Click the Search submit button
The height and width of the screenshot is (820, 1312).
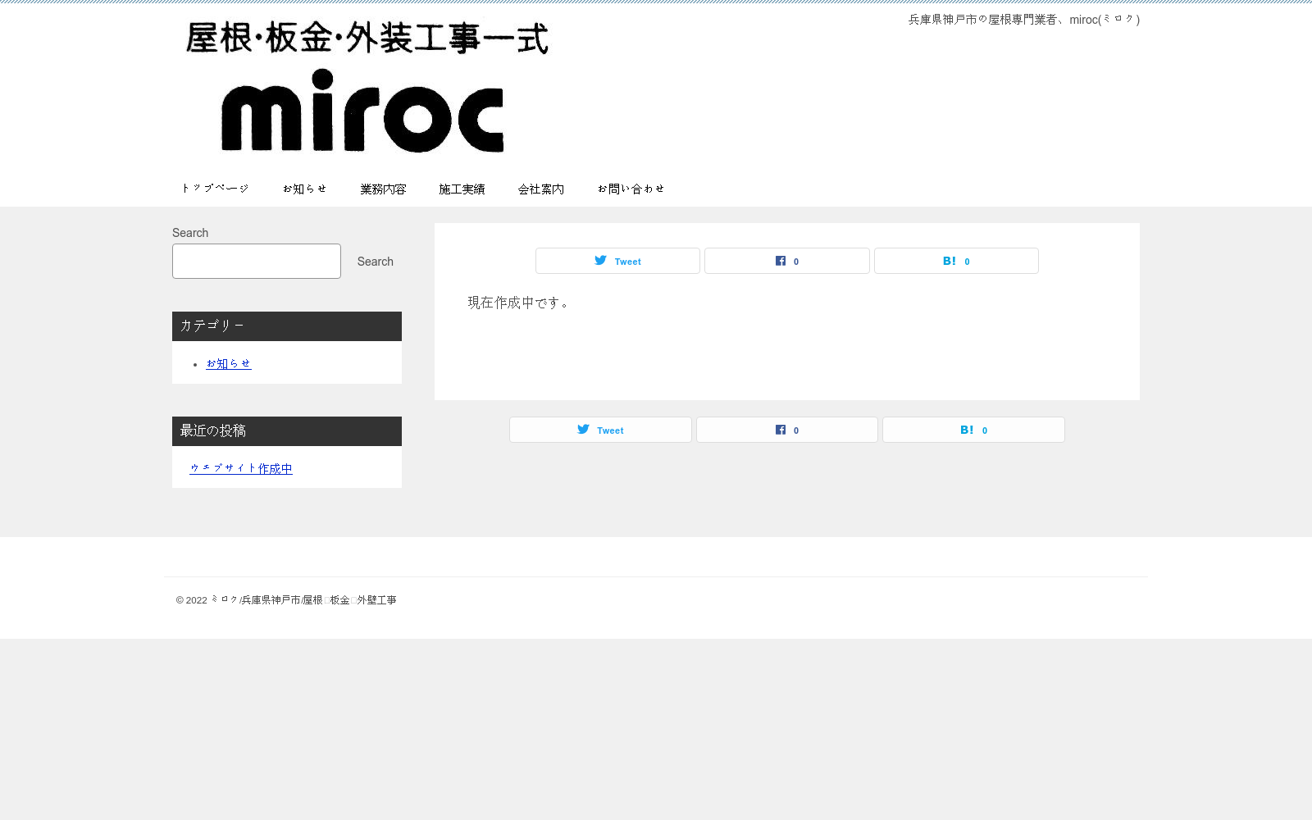[375, 262]
